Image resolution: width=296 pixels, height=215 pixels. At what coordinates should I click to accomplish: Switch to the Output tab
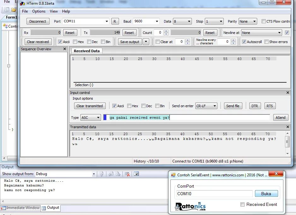point(50,208)
